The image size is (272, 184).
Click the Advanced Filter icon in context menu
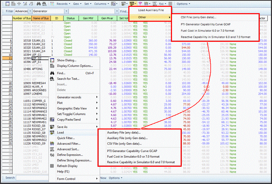coord(52,144)
